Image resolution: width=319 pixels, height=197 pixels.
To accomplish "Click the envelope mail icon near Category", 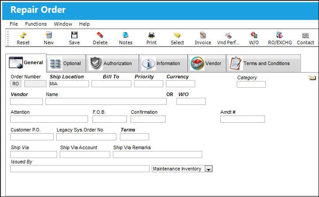I will click(312, 77).
